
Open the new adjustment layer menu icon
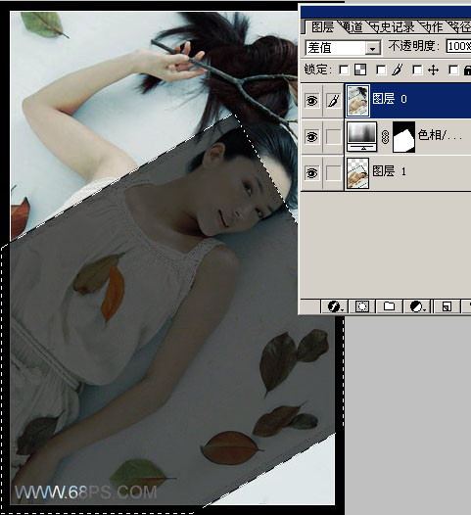pos(417,306)
